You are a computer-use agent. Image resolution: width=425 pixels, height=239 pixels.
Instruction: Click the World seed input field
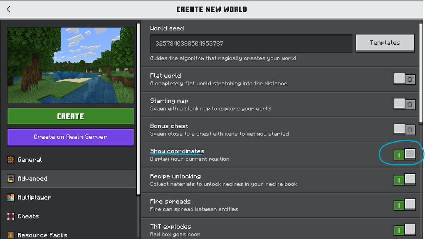[x=251, y=43]
